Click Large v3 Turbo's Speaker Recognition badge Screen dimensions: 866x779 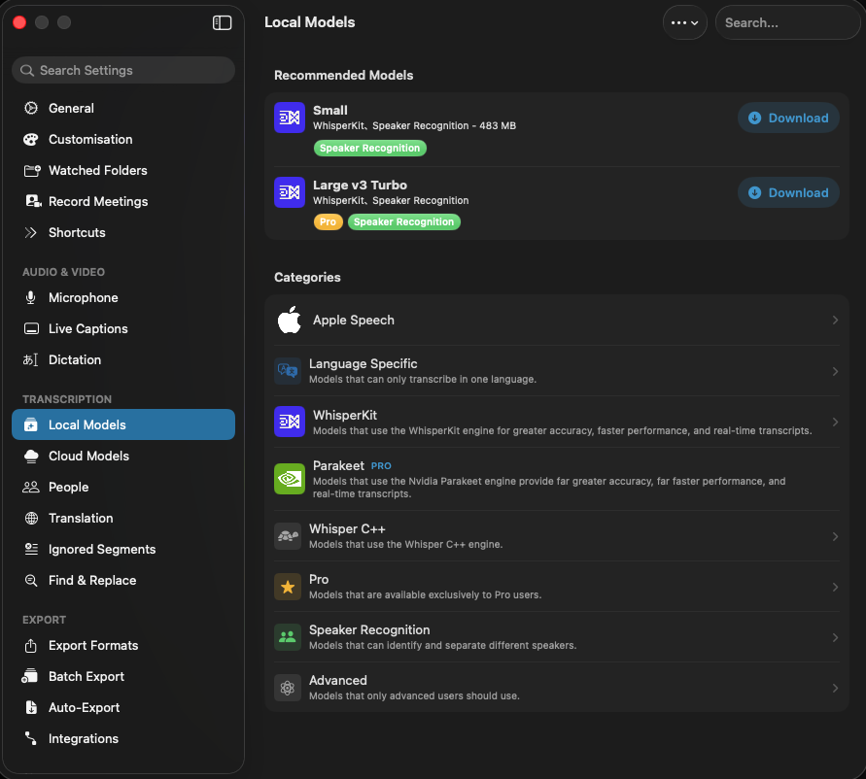(x=403, y=221)
